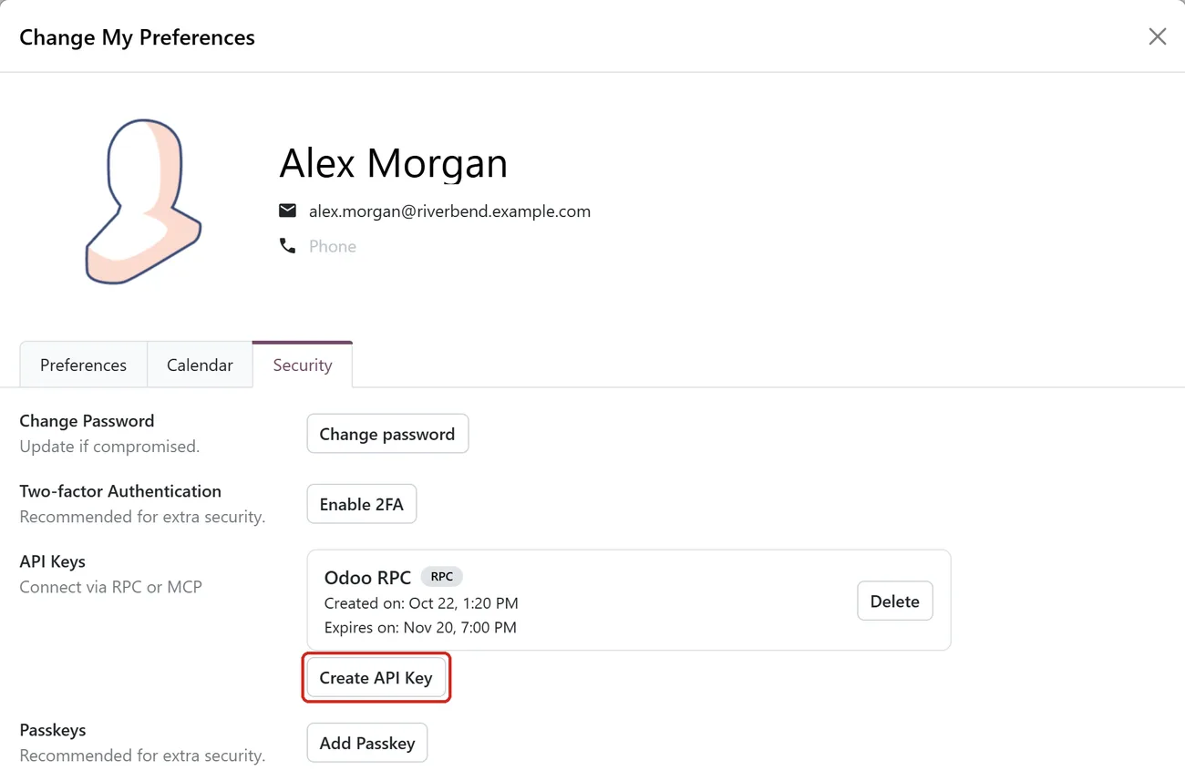
Task: Click the user avatar picture
Action: coord(143,201)
